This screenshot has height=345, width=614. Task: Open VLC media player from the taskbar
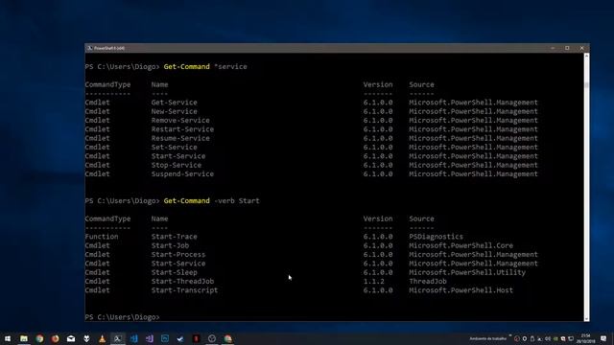pyautogui.click(x=103, y=338)
